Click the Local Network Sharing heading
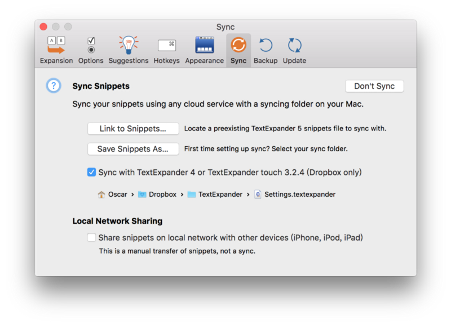 coord(117,221)
